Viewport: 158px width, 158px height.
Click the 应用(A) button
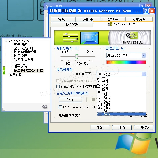click(x=144, y=127)
